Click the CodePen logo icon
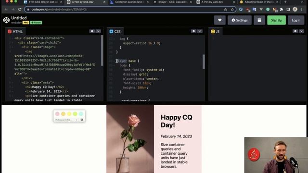The width and height of the screenshot is (308, 173). click(6, 20)
